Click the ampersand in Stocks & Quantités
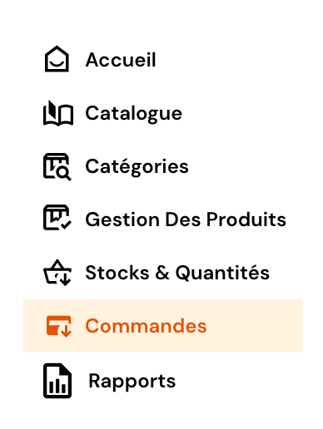The height and width of the screenshot is (429, 323). click(162, 273)
